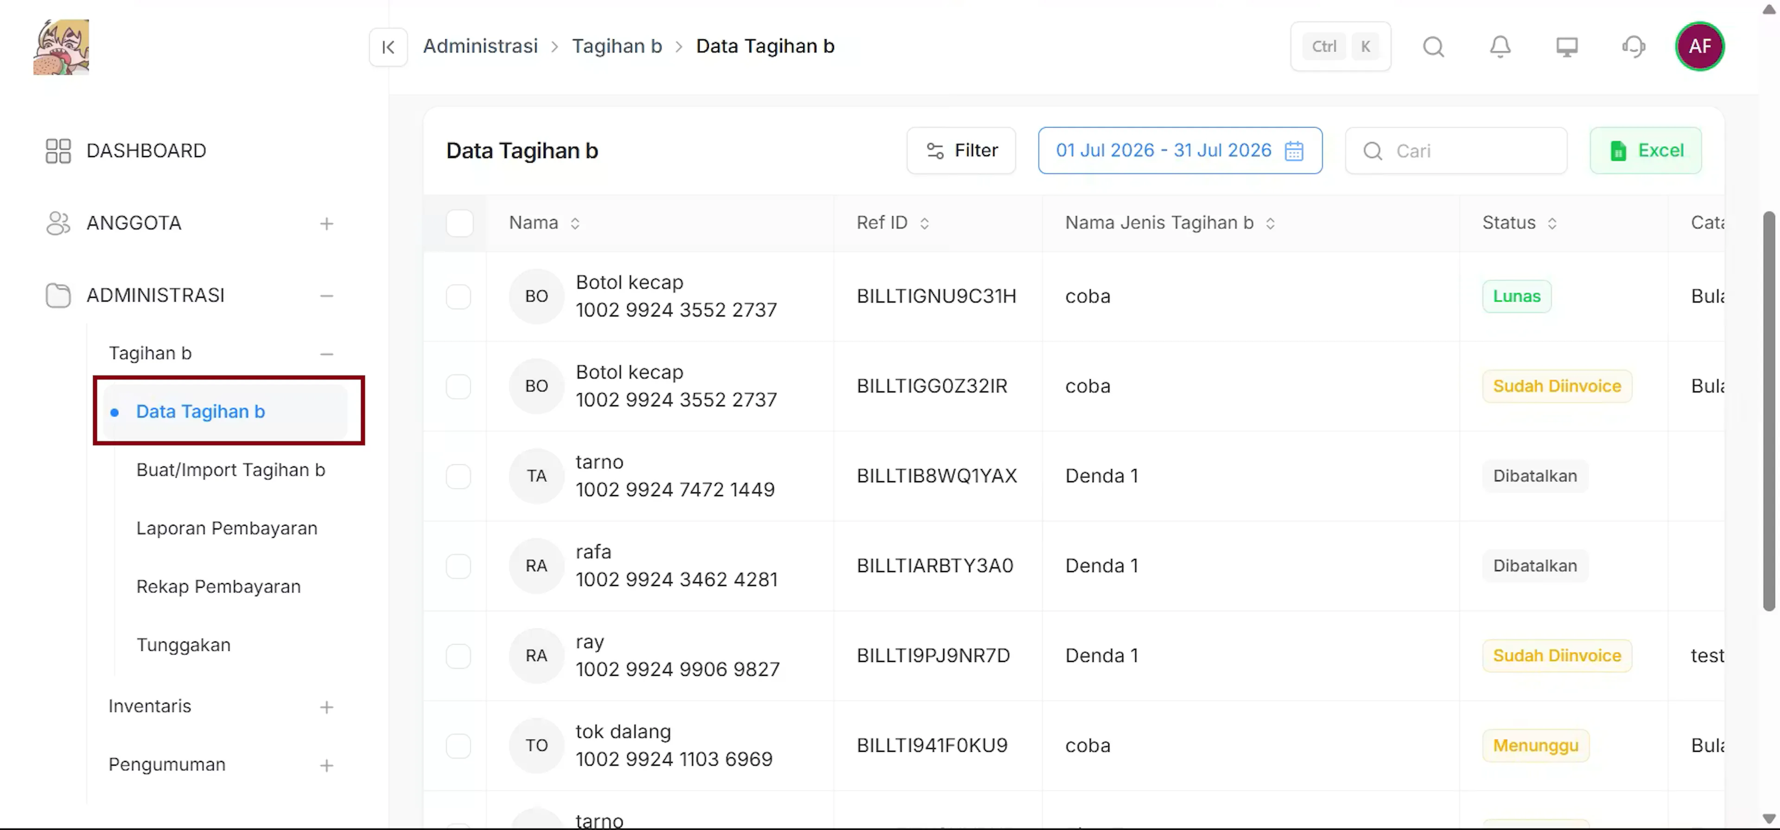Check the row for BILLTIGNU9C31H

point(458,296)
